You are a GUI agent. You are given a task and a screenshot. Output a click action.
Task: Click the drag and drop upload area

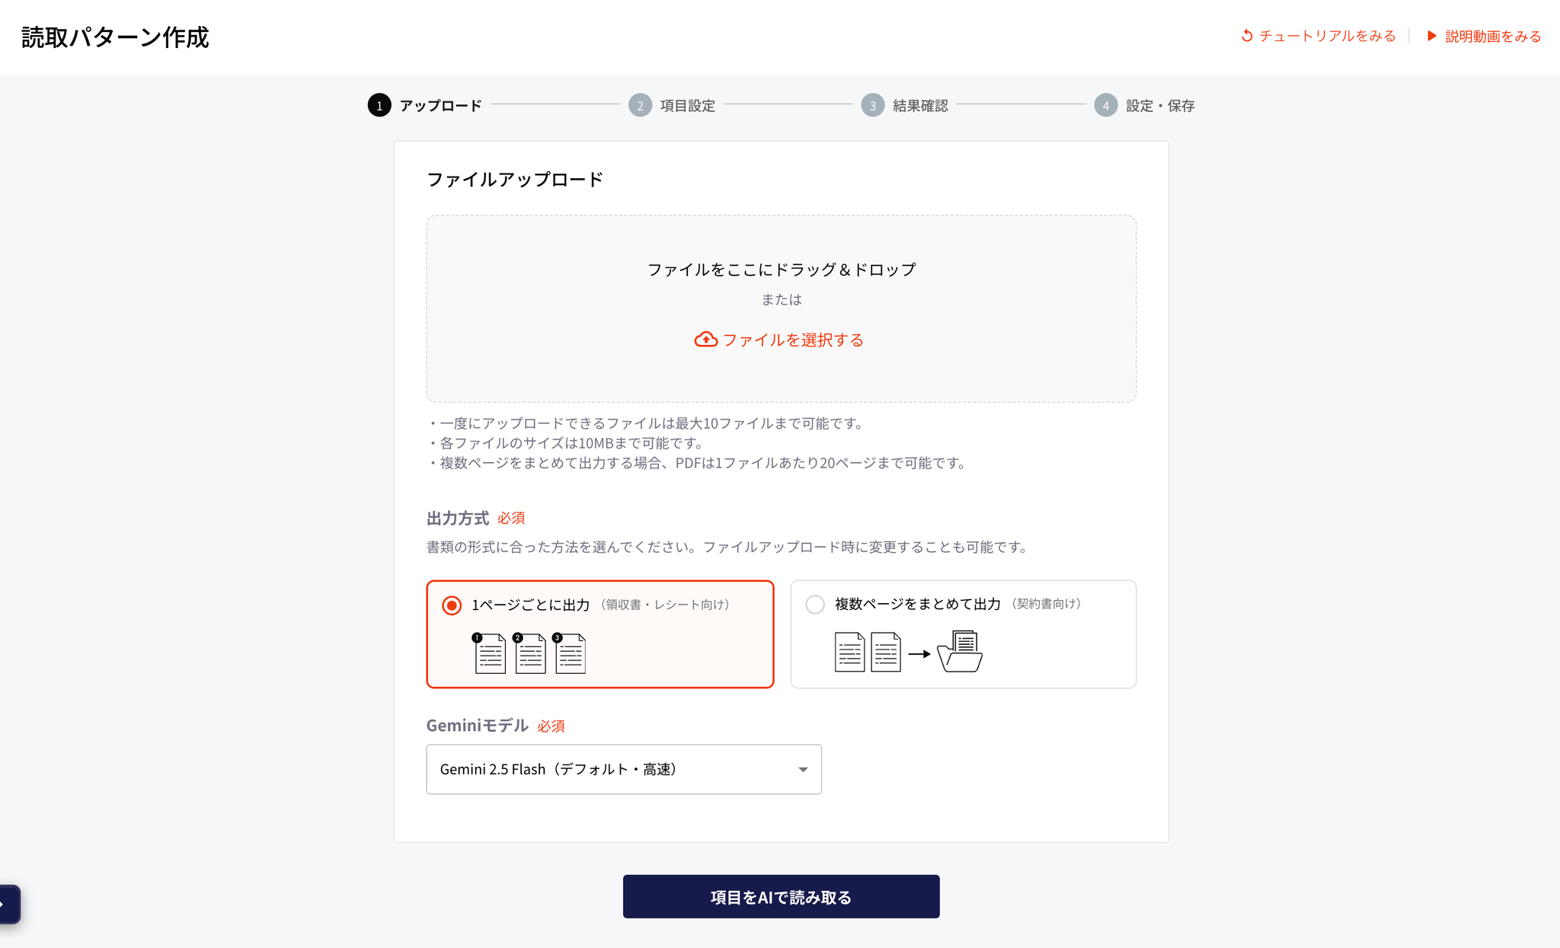781,244
